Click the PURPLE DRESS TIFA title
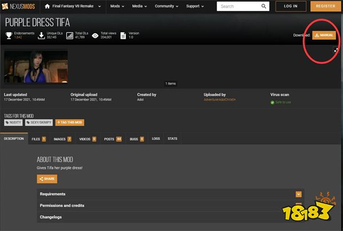Viewport: 343px width, 231px height. coord(37,22)
